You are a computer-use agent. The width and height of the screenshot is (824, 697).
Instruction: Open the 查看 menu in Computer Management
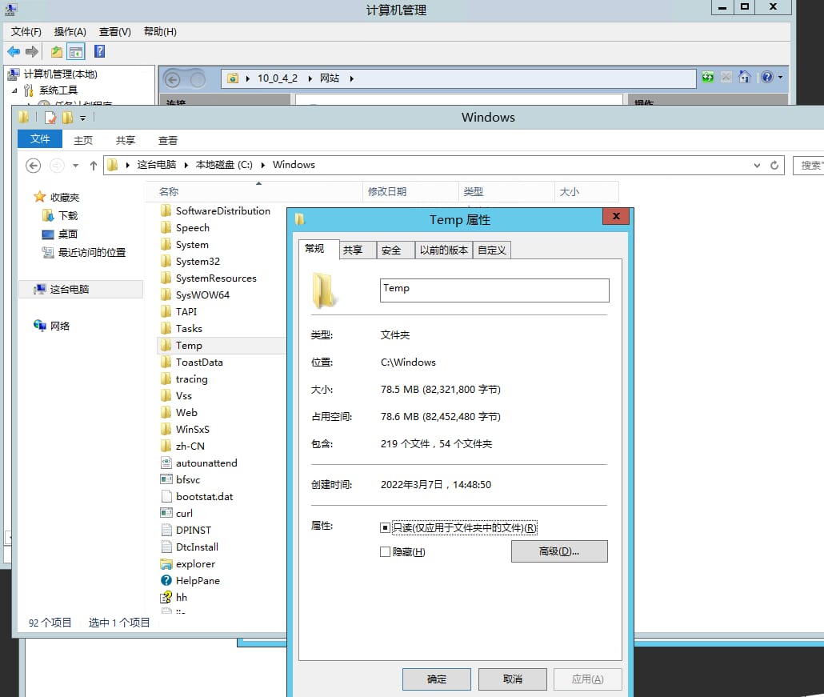coord(113,32)
